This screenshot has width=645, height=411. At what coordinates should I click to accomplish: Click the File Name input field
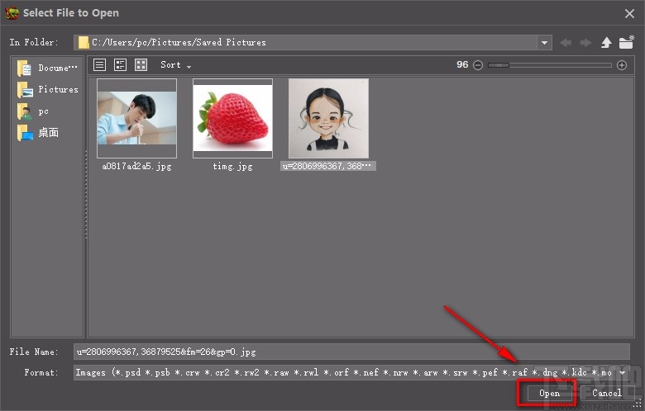point(351,352)
